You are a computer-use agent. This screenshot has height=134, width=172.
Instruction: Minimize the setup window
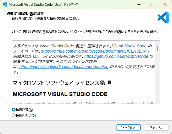(139, 4)
